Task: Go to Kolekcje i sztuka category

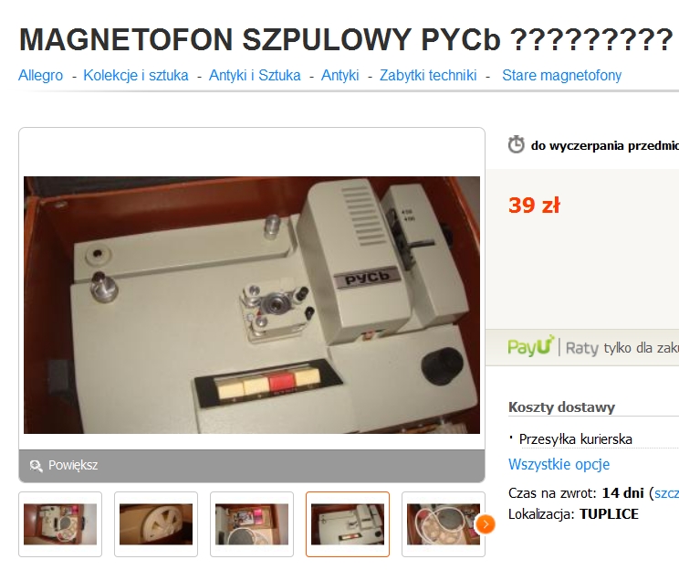Action: (x=136, y=76)
